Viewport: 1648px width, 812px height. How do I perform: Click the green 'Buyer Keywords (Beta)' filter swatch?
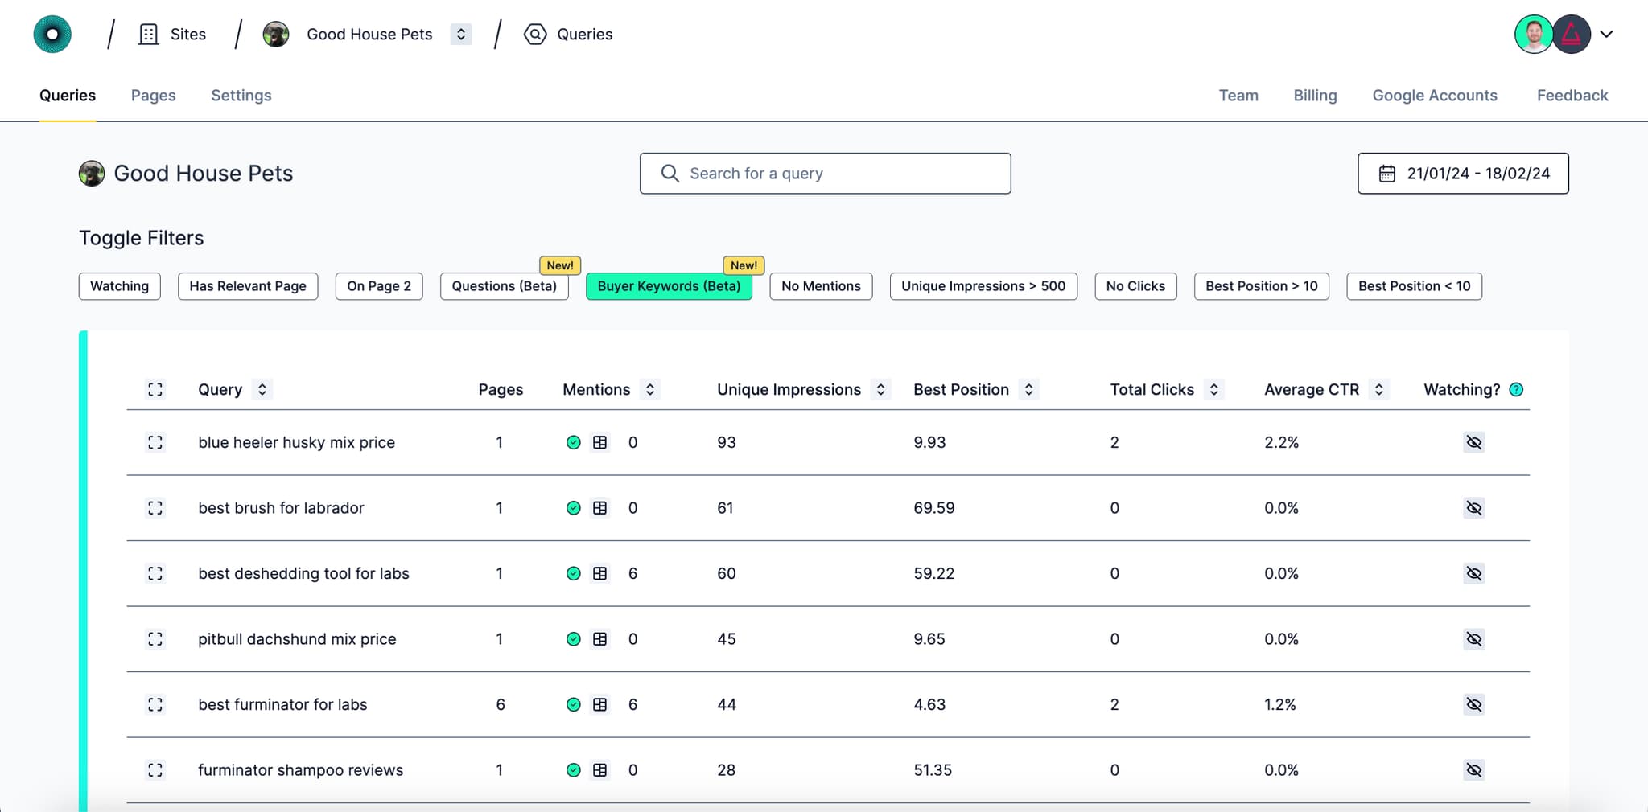point(669,286)
